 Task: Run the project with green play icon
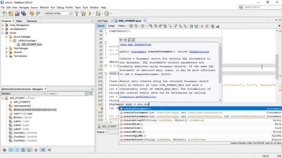(90, 14)
